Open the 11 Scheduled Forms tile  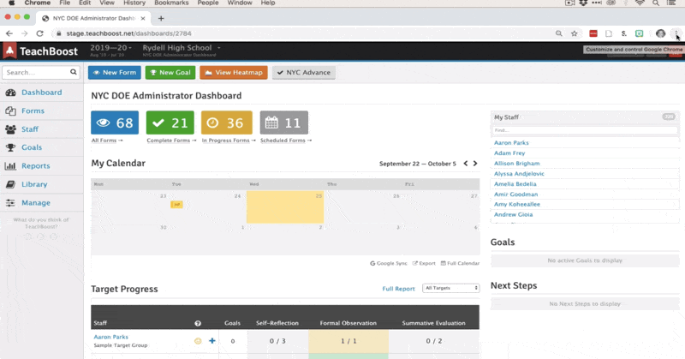coord(284,123)
